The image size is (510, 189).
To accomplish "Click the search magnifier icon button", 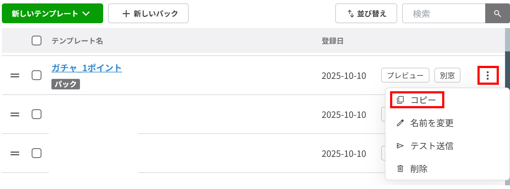I will (x=497, y=14).
